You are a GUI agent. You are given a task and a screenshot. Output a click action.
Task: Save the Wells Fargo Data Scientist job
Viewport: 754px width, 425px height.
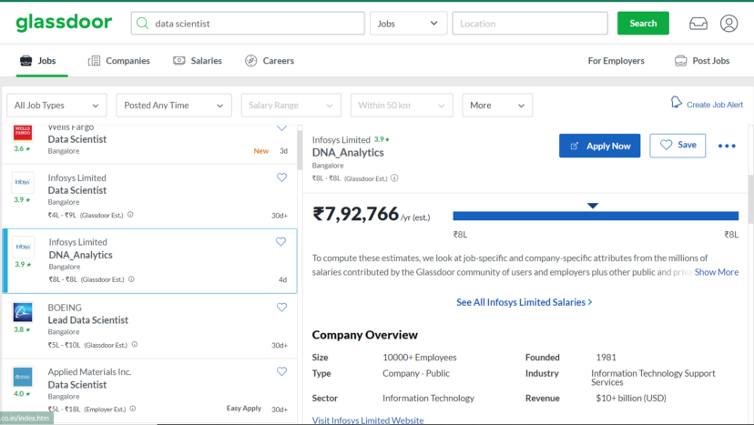coord(281,128)
